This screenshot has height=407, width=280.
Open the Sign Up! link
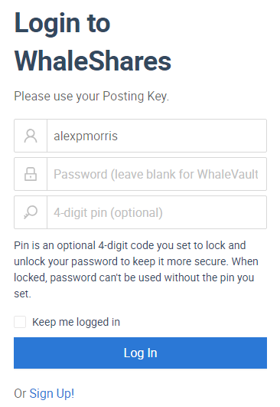point(52,393)
